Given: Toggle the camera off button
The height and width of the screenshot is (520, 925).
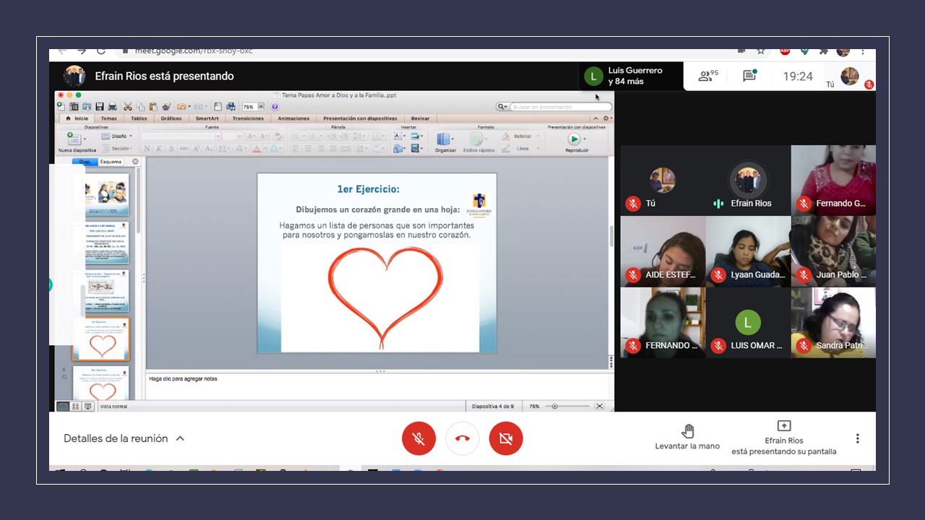Looking at the screenshot, I should pos(506,438).
